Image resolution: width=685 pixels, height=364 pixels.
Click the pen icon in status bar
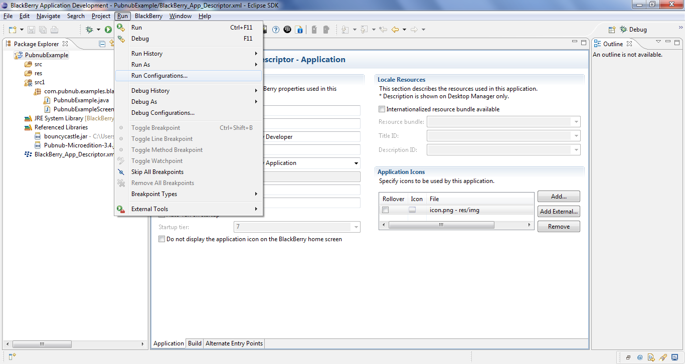click(663, 357)
